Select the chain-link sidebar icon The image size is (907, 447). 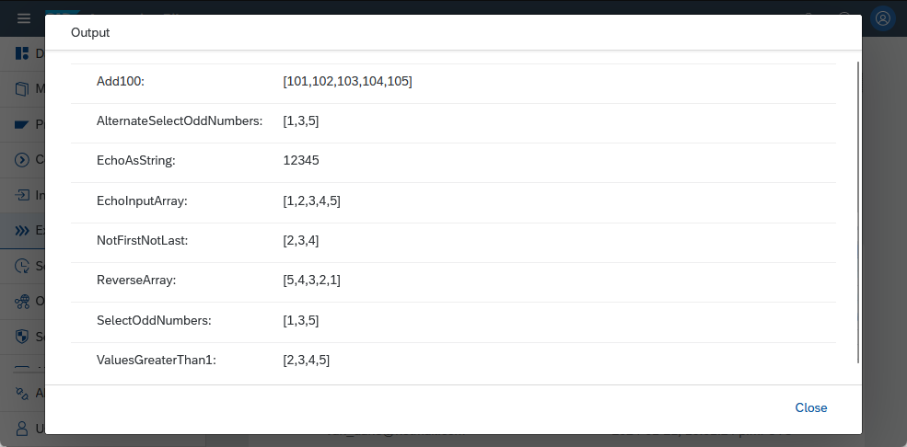pos(22,394)
